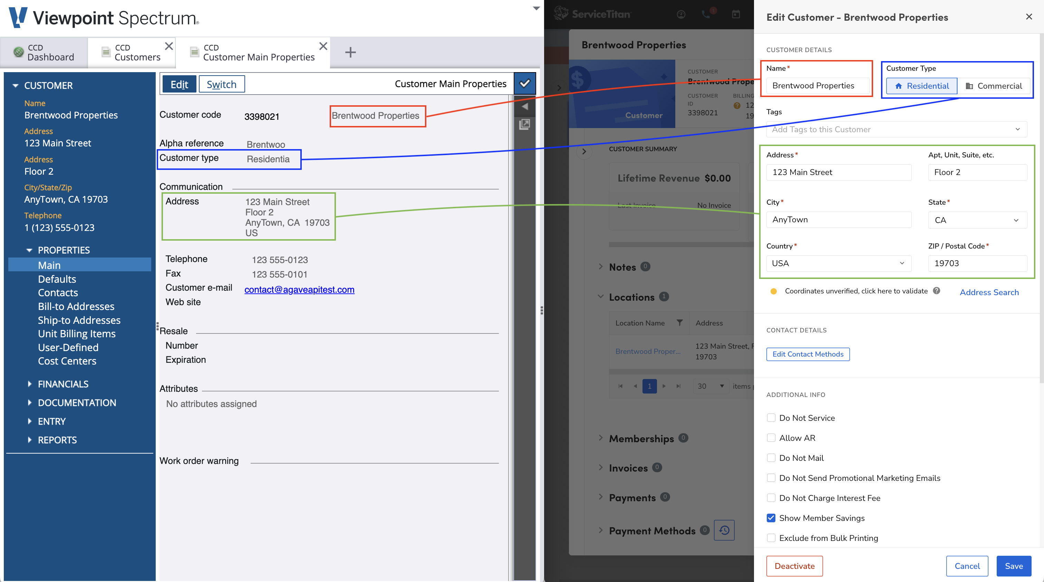Click the contact@agaveapitest.com email link
Image resolution: width=1044 pixels, height=582 pixels.
pos(299,289)
